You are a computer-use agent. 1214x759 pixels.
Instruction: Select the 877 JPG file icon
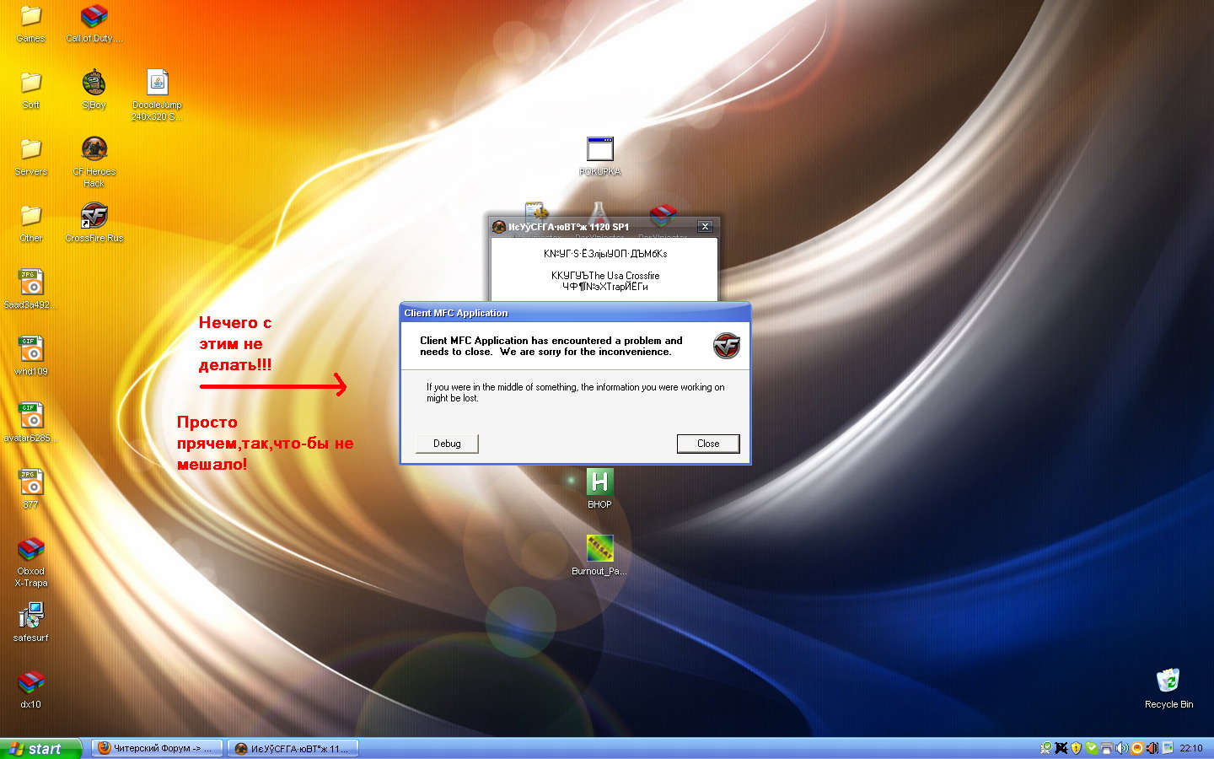30,489
